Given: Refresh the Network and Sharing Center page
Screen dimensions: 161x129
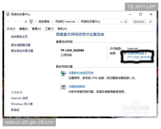Looking at the screenshot, I should (126, 22).
